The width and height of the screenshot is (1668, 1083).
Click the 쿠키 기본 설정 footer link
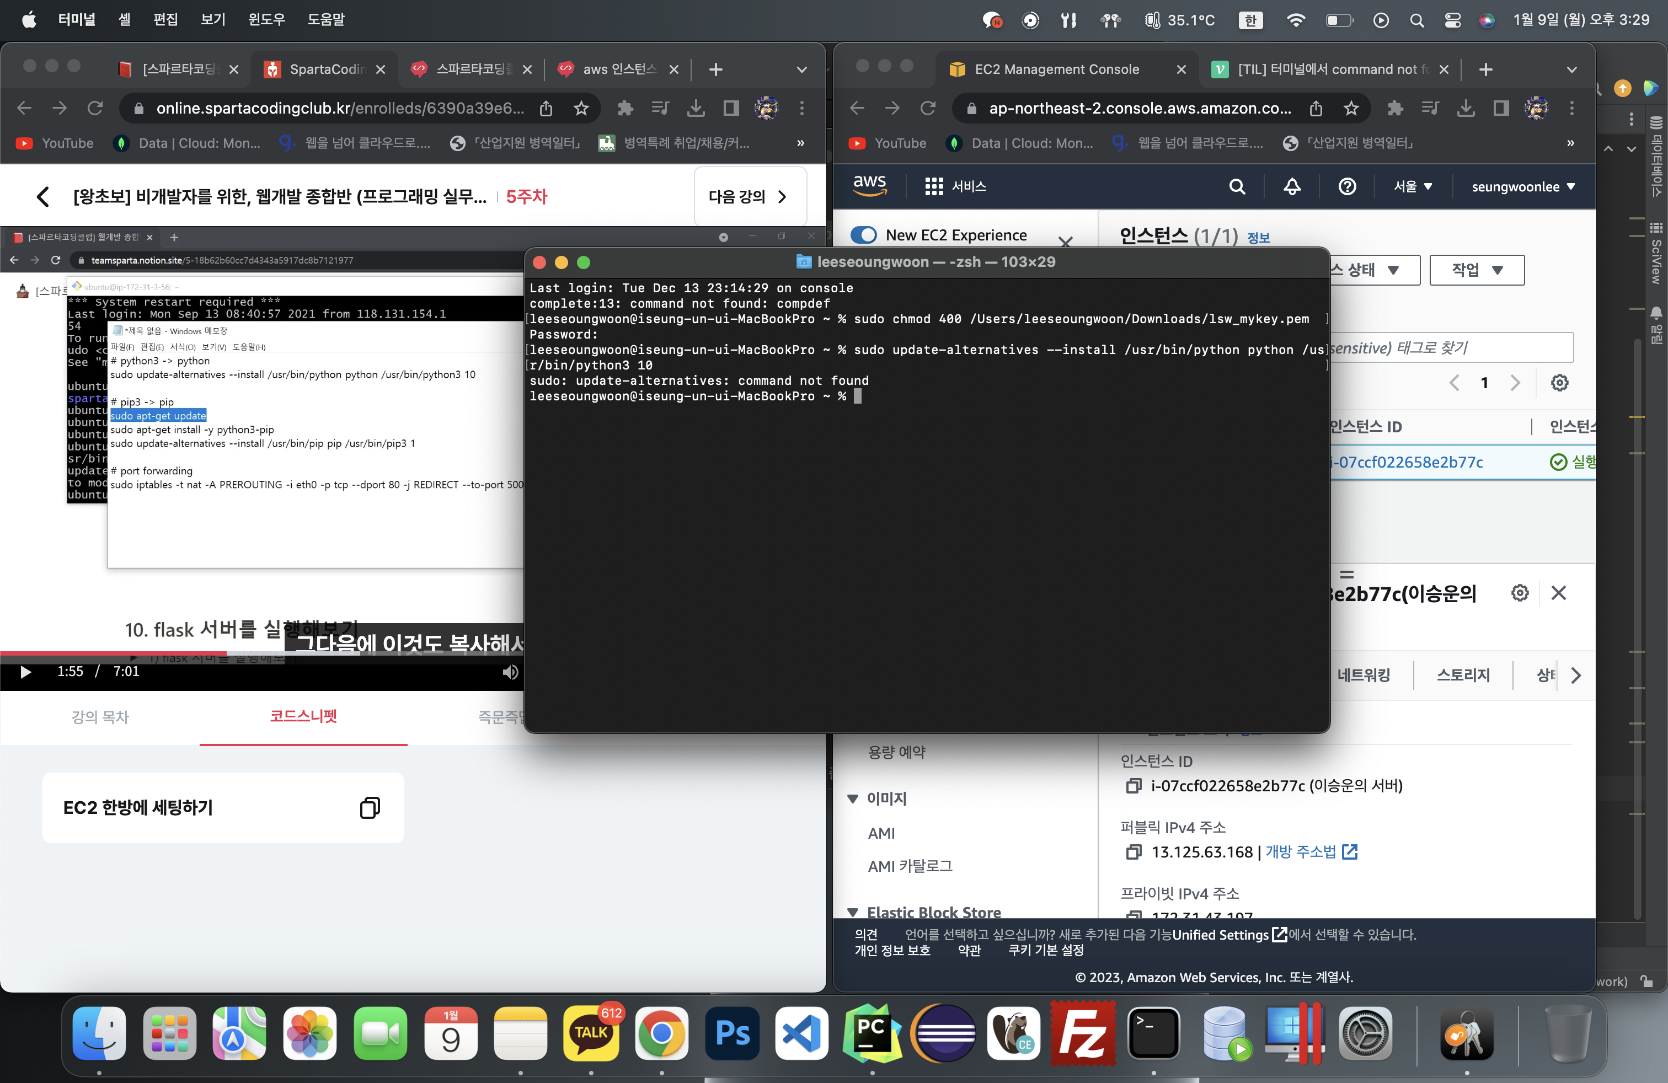click(x=1046, y=951)
